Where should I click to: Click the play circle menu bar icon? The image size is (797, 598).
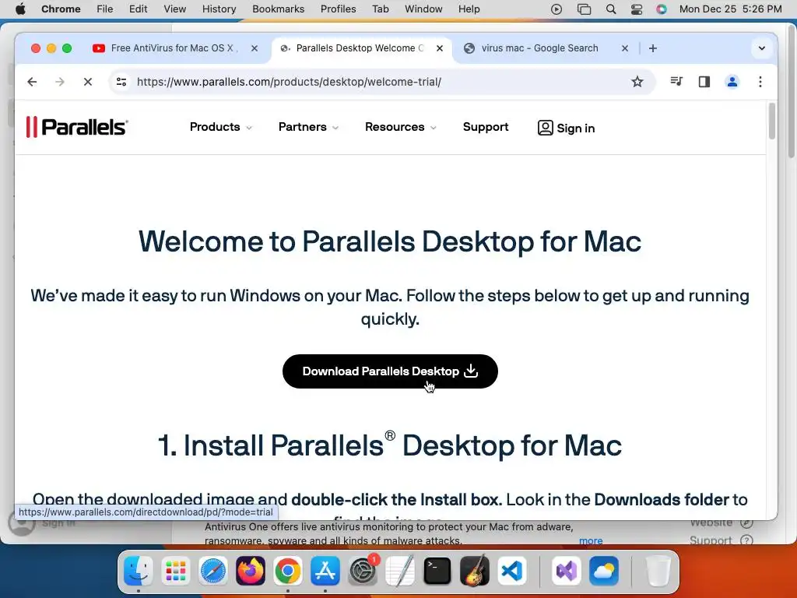pos(556,9)
